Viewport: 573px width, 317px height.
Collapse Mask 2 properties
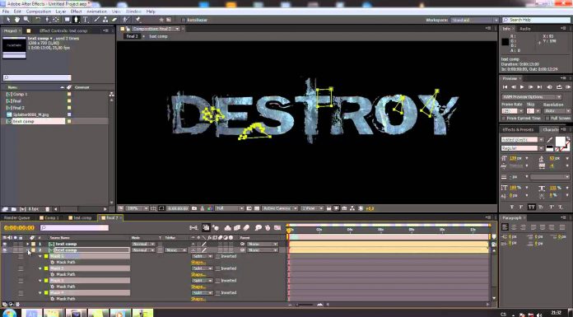[40, 268]
